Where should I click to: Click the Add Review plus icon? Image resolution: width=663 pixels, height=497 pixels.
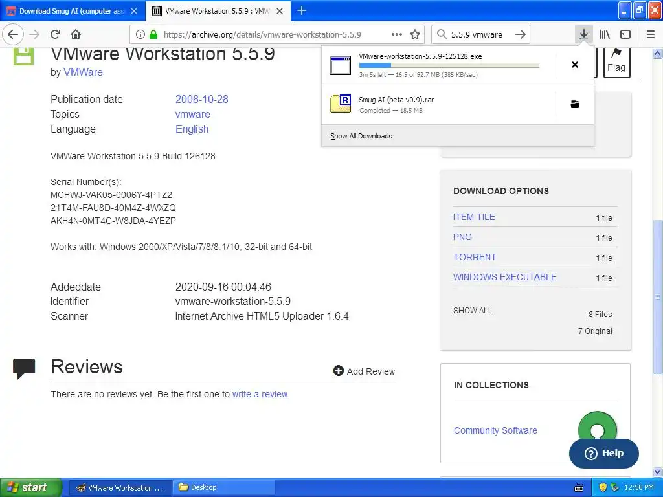338,371
